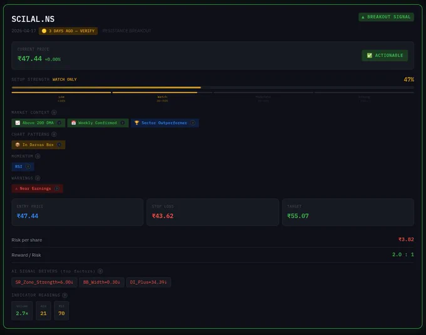Click help icon on Above 200 DMA chip
Image resolution: width=426 pixels, height=335 pixels.
59,122
